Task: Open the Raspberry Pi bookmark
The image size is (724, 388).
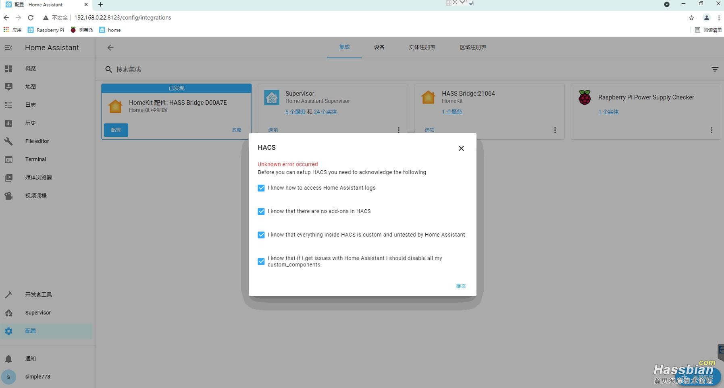Action: [46, 30]
